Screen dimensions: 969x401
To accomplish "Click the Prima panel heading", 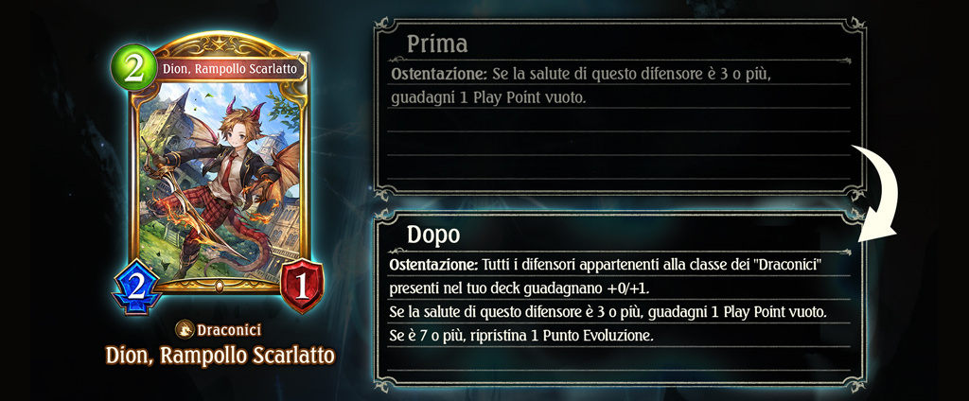I will [x=437, y=44].
